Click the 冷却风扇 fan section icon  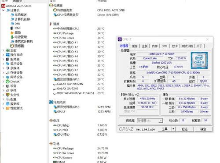coord(51,102)
